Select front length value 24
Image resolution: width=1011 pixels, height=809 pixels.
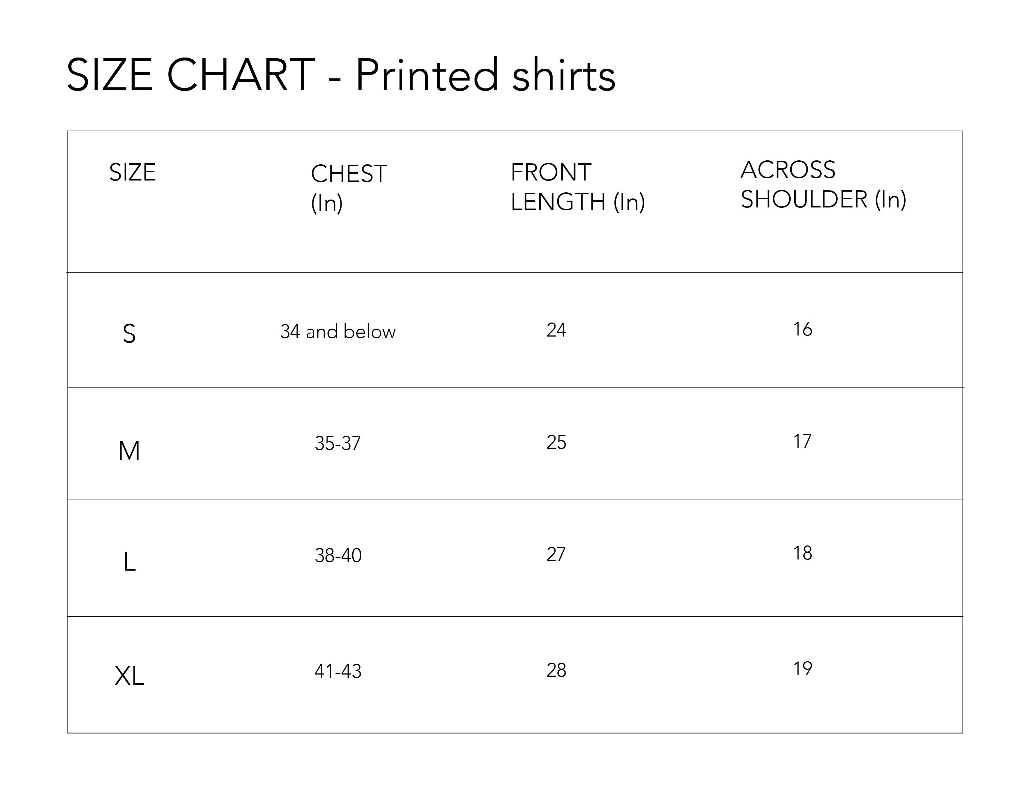[x=556, y=330]
